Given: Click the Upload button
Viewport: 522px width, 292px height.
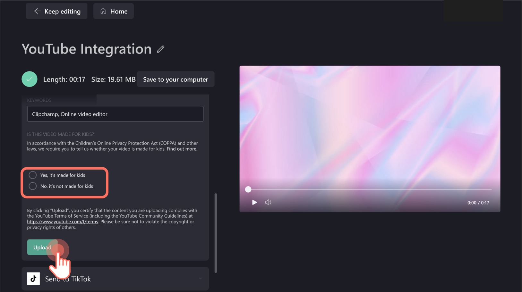Looking at the screenshot, I should click(42, 247).
